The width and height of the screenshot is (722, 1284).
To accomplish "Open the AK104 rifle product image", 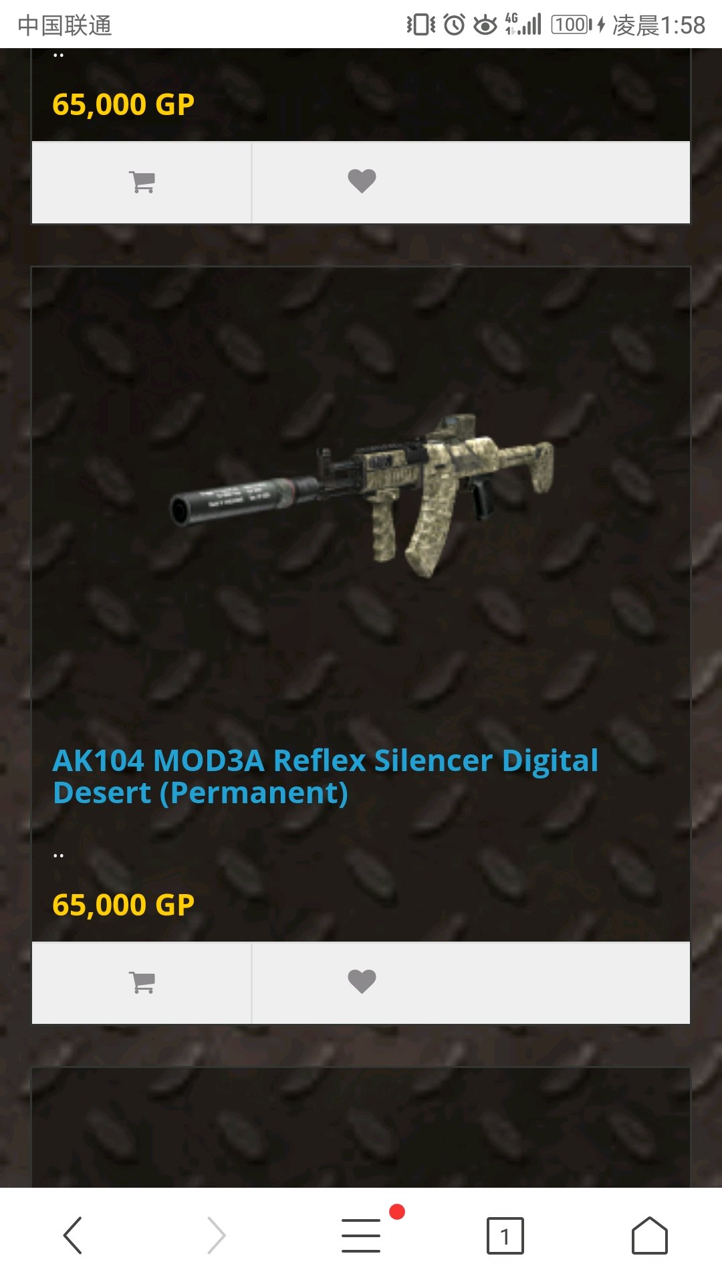I will (362, 495).
